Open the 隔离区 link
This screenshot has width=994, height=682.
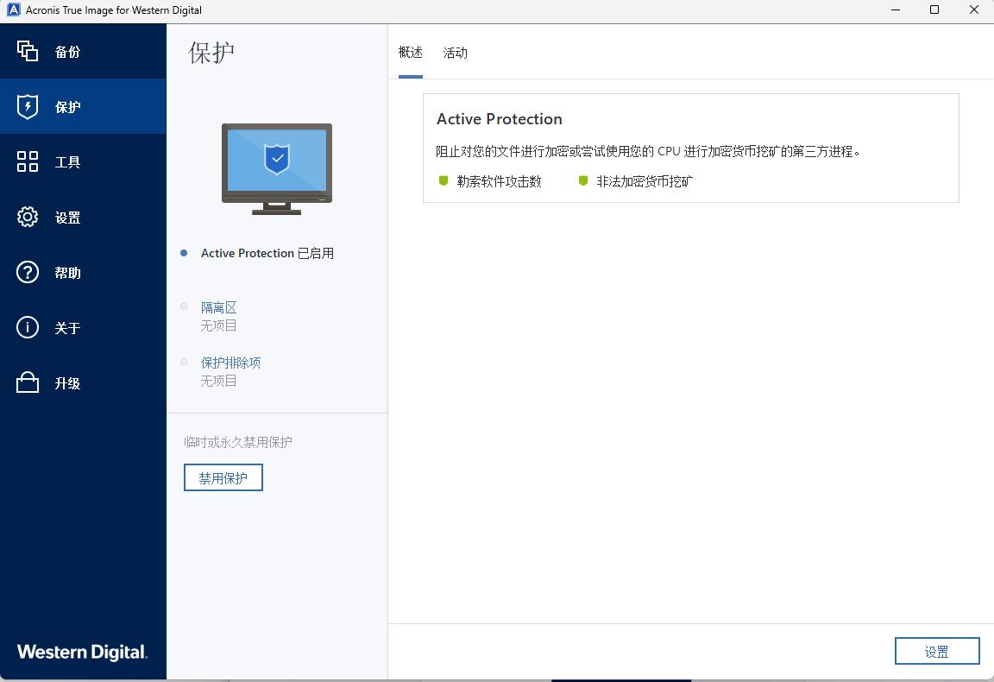click(x=218, y=307)
